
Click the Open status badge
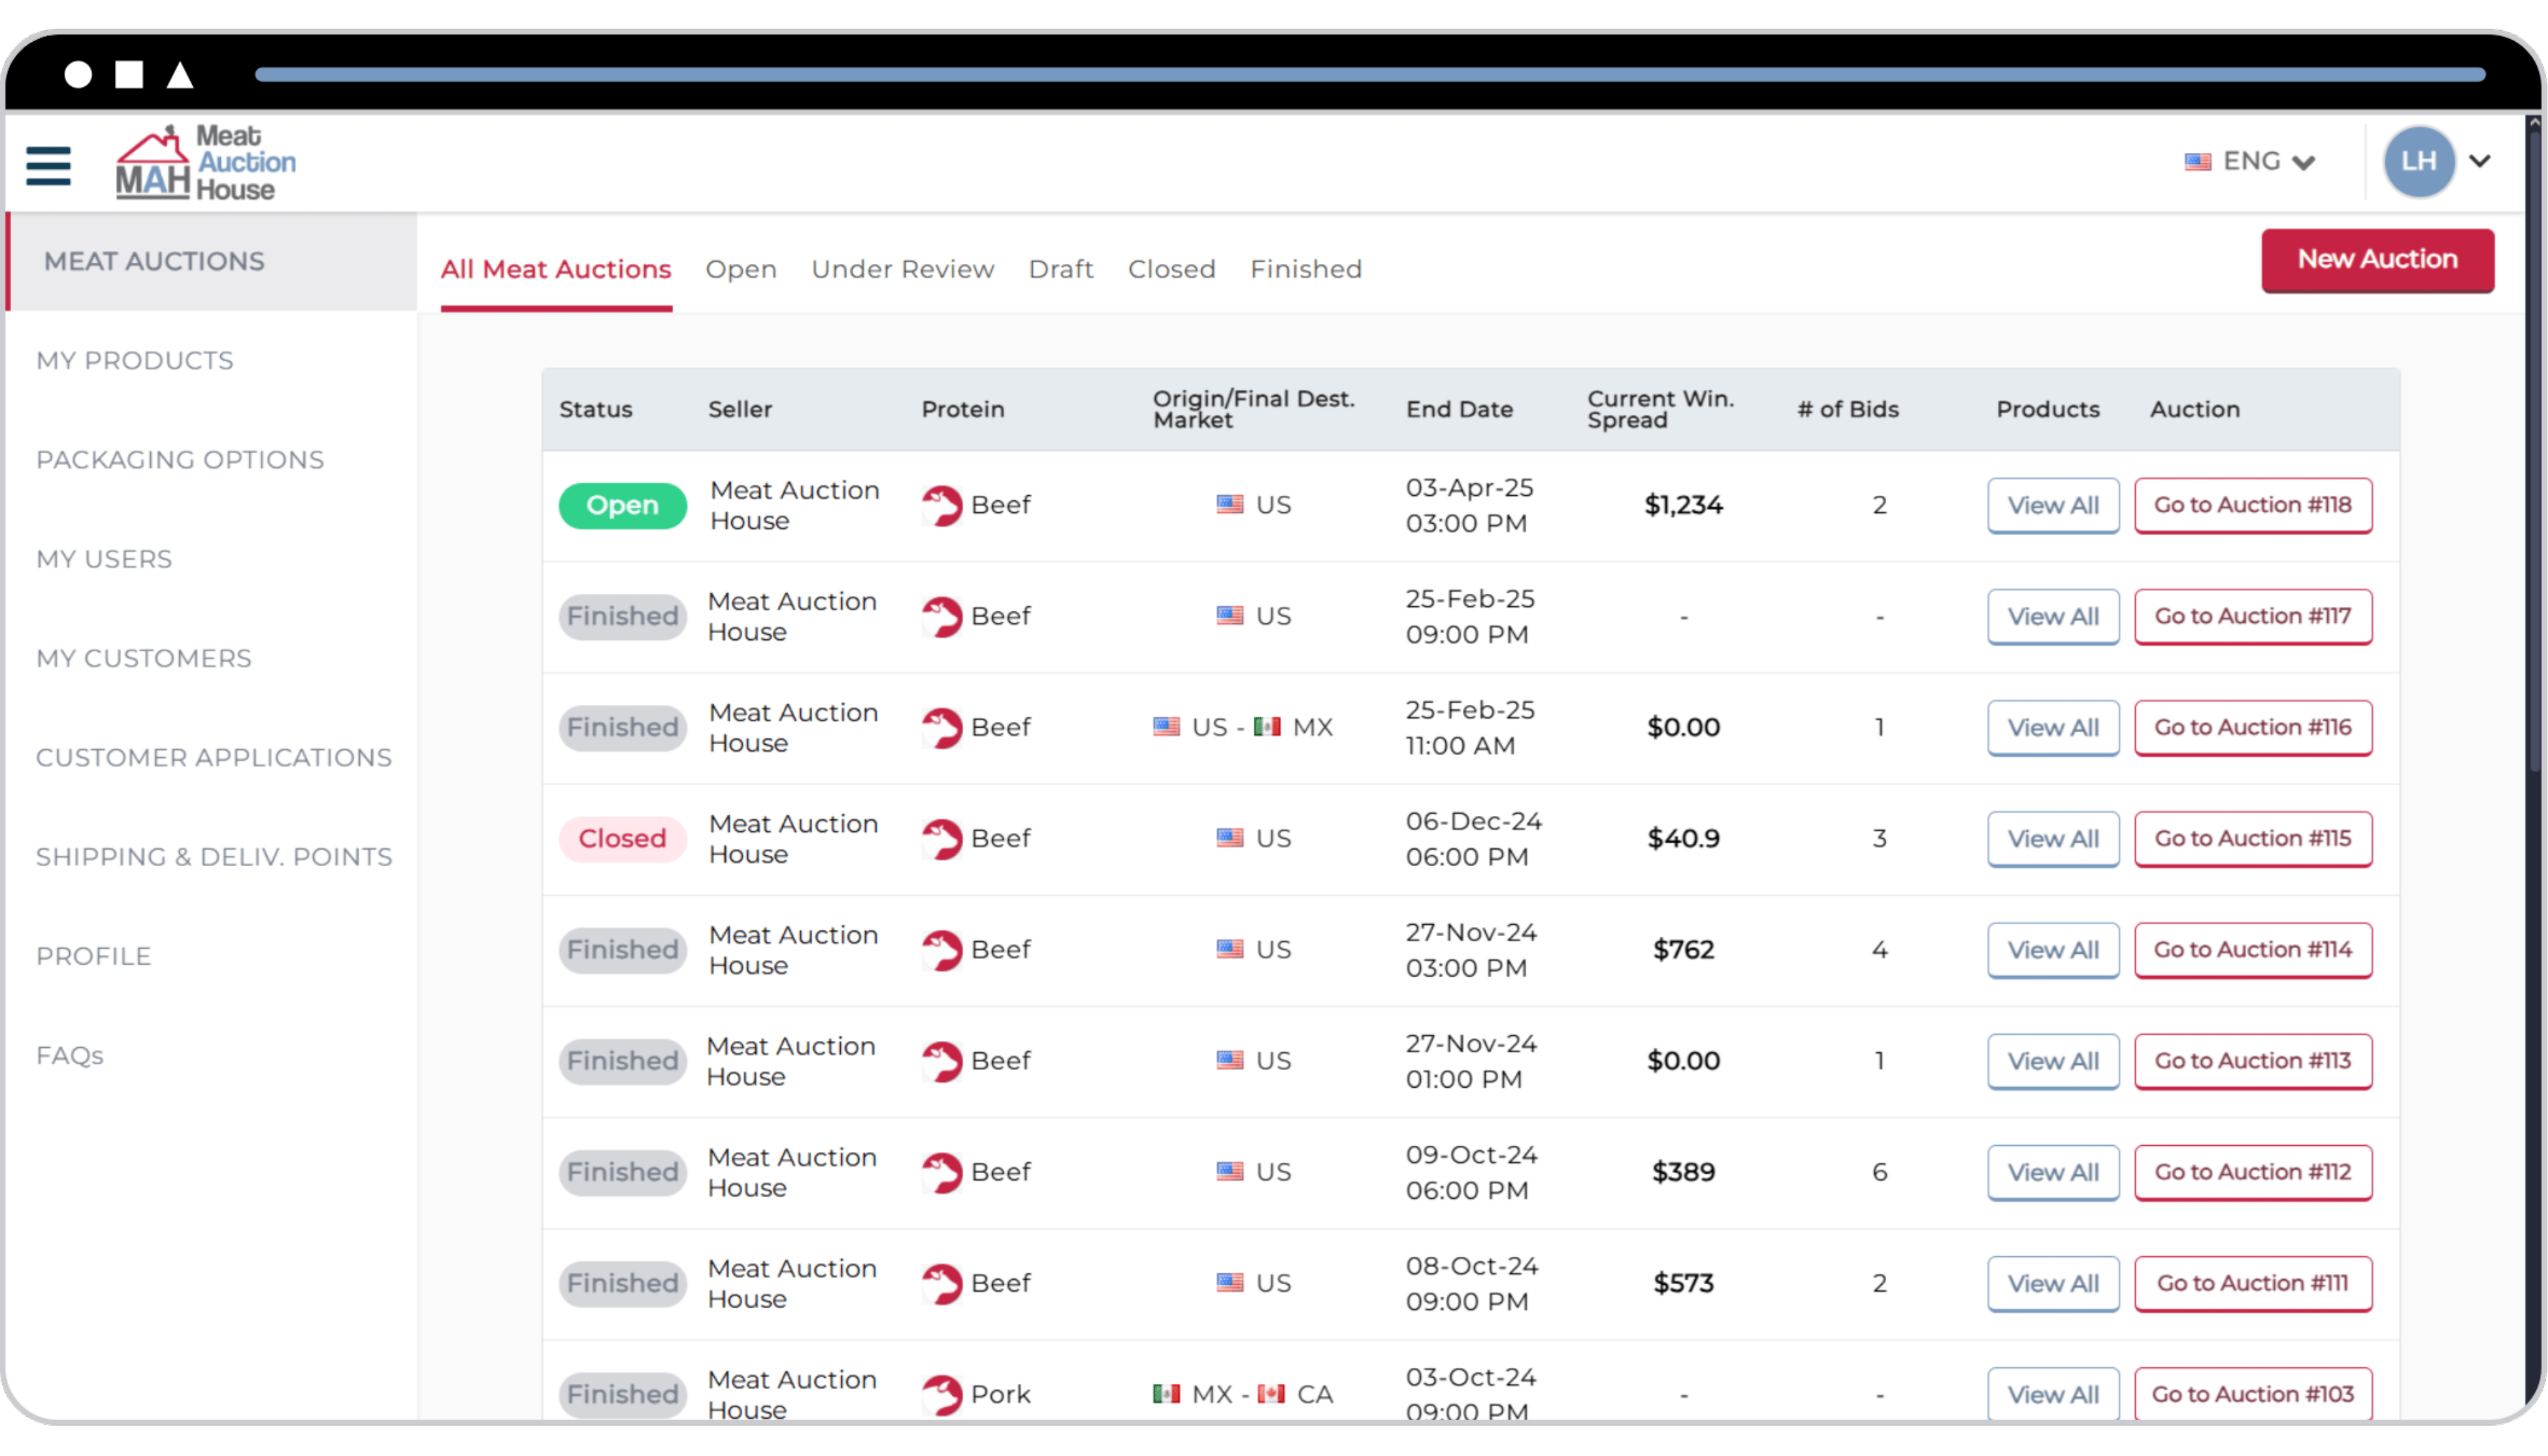[622, 505]
